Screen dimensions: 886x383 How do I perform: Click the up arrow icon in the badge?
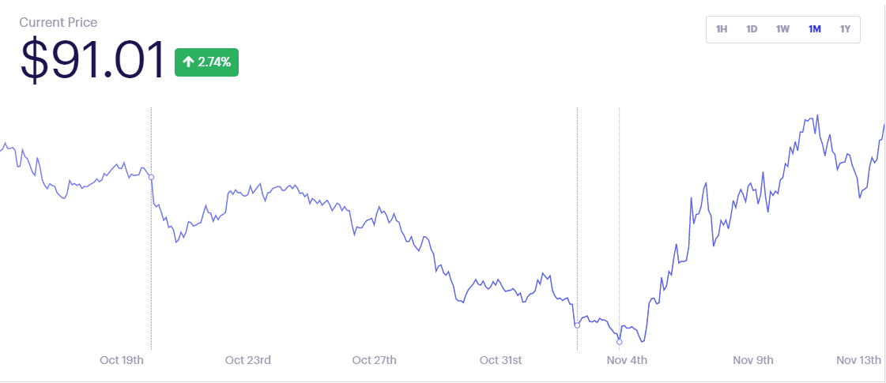tap(189, 62)
